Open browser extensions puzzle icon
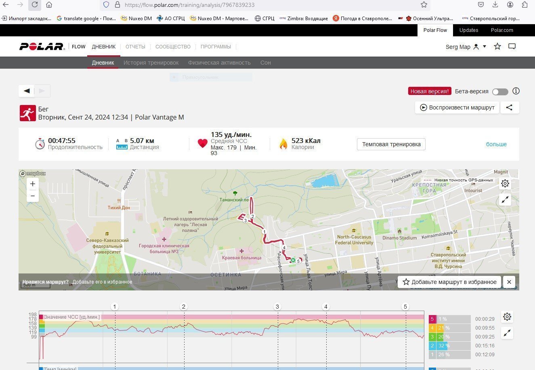535x370 pixels. pyautogui.click(x=525, y=5)
